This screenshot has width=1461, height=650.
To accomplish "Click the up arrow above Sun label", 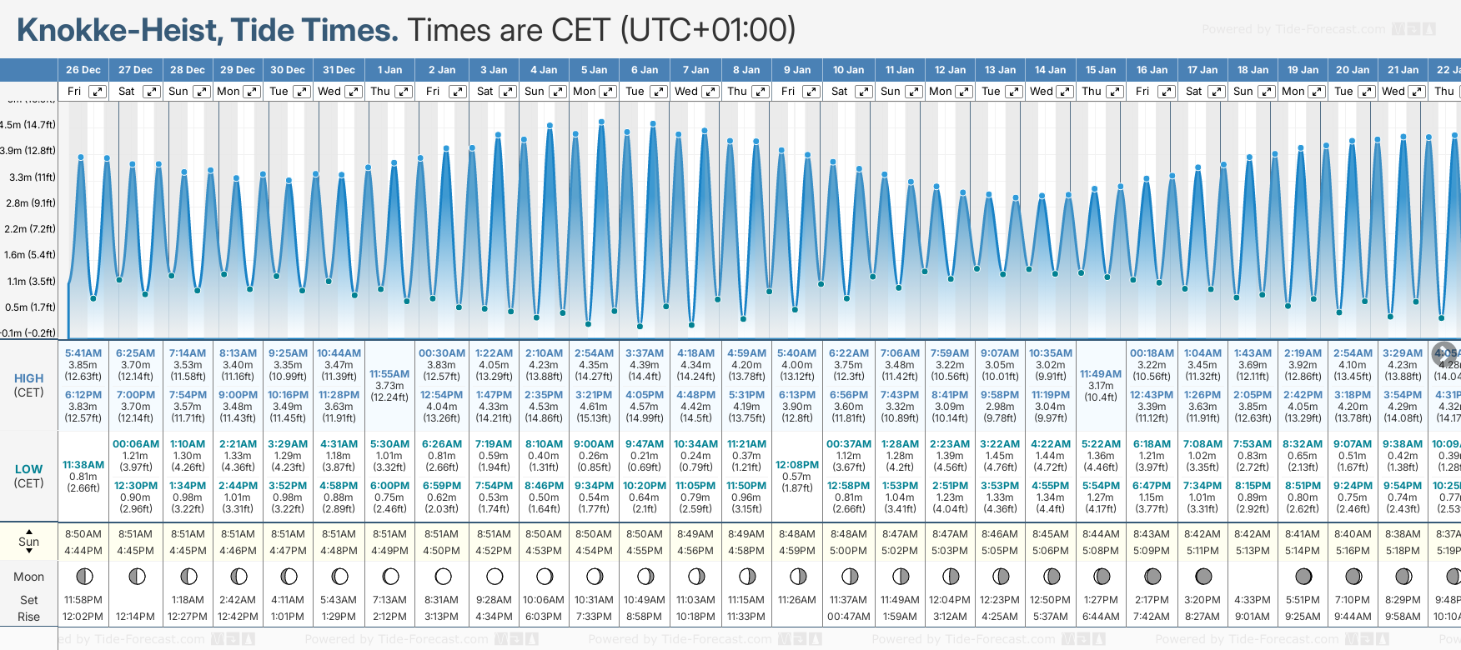I will click(x=29, y=531).
